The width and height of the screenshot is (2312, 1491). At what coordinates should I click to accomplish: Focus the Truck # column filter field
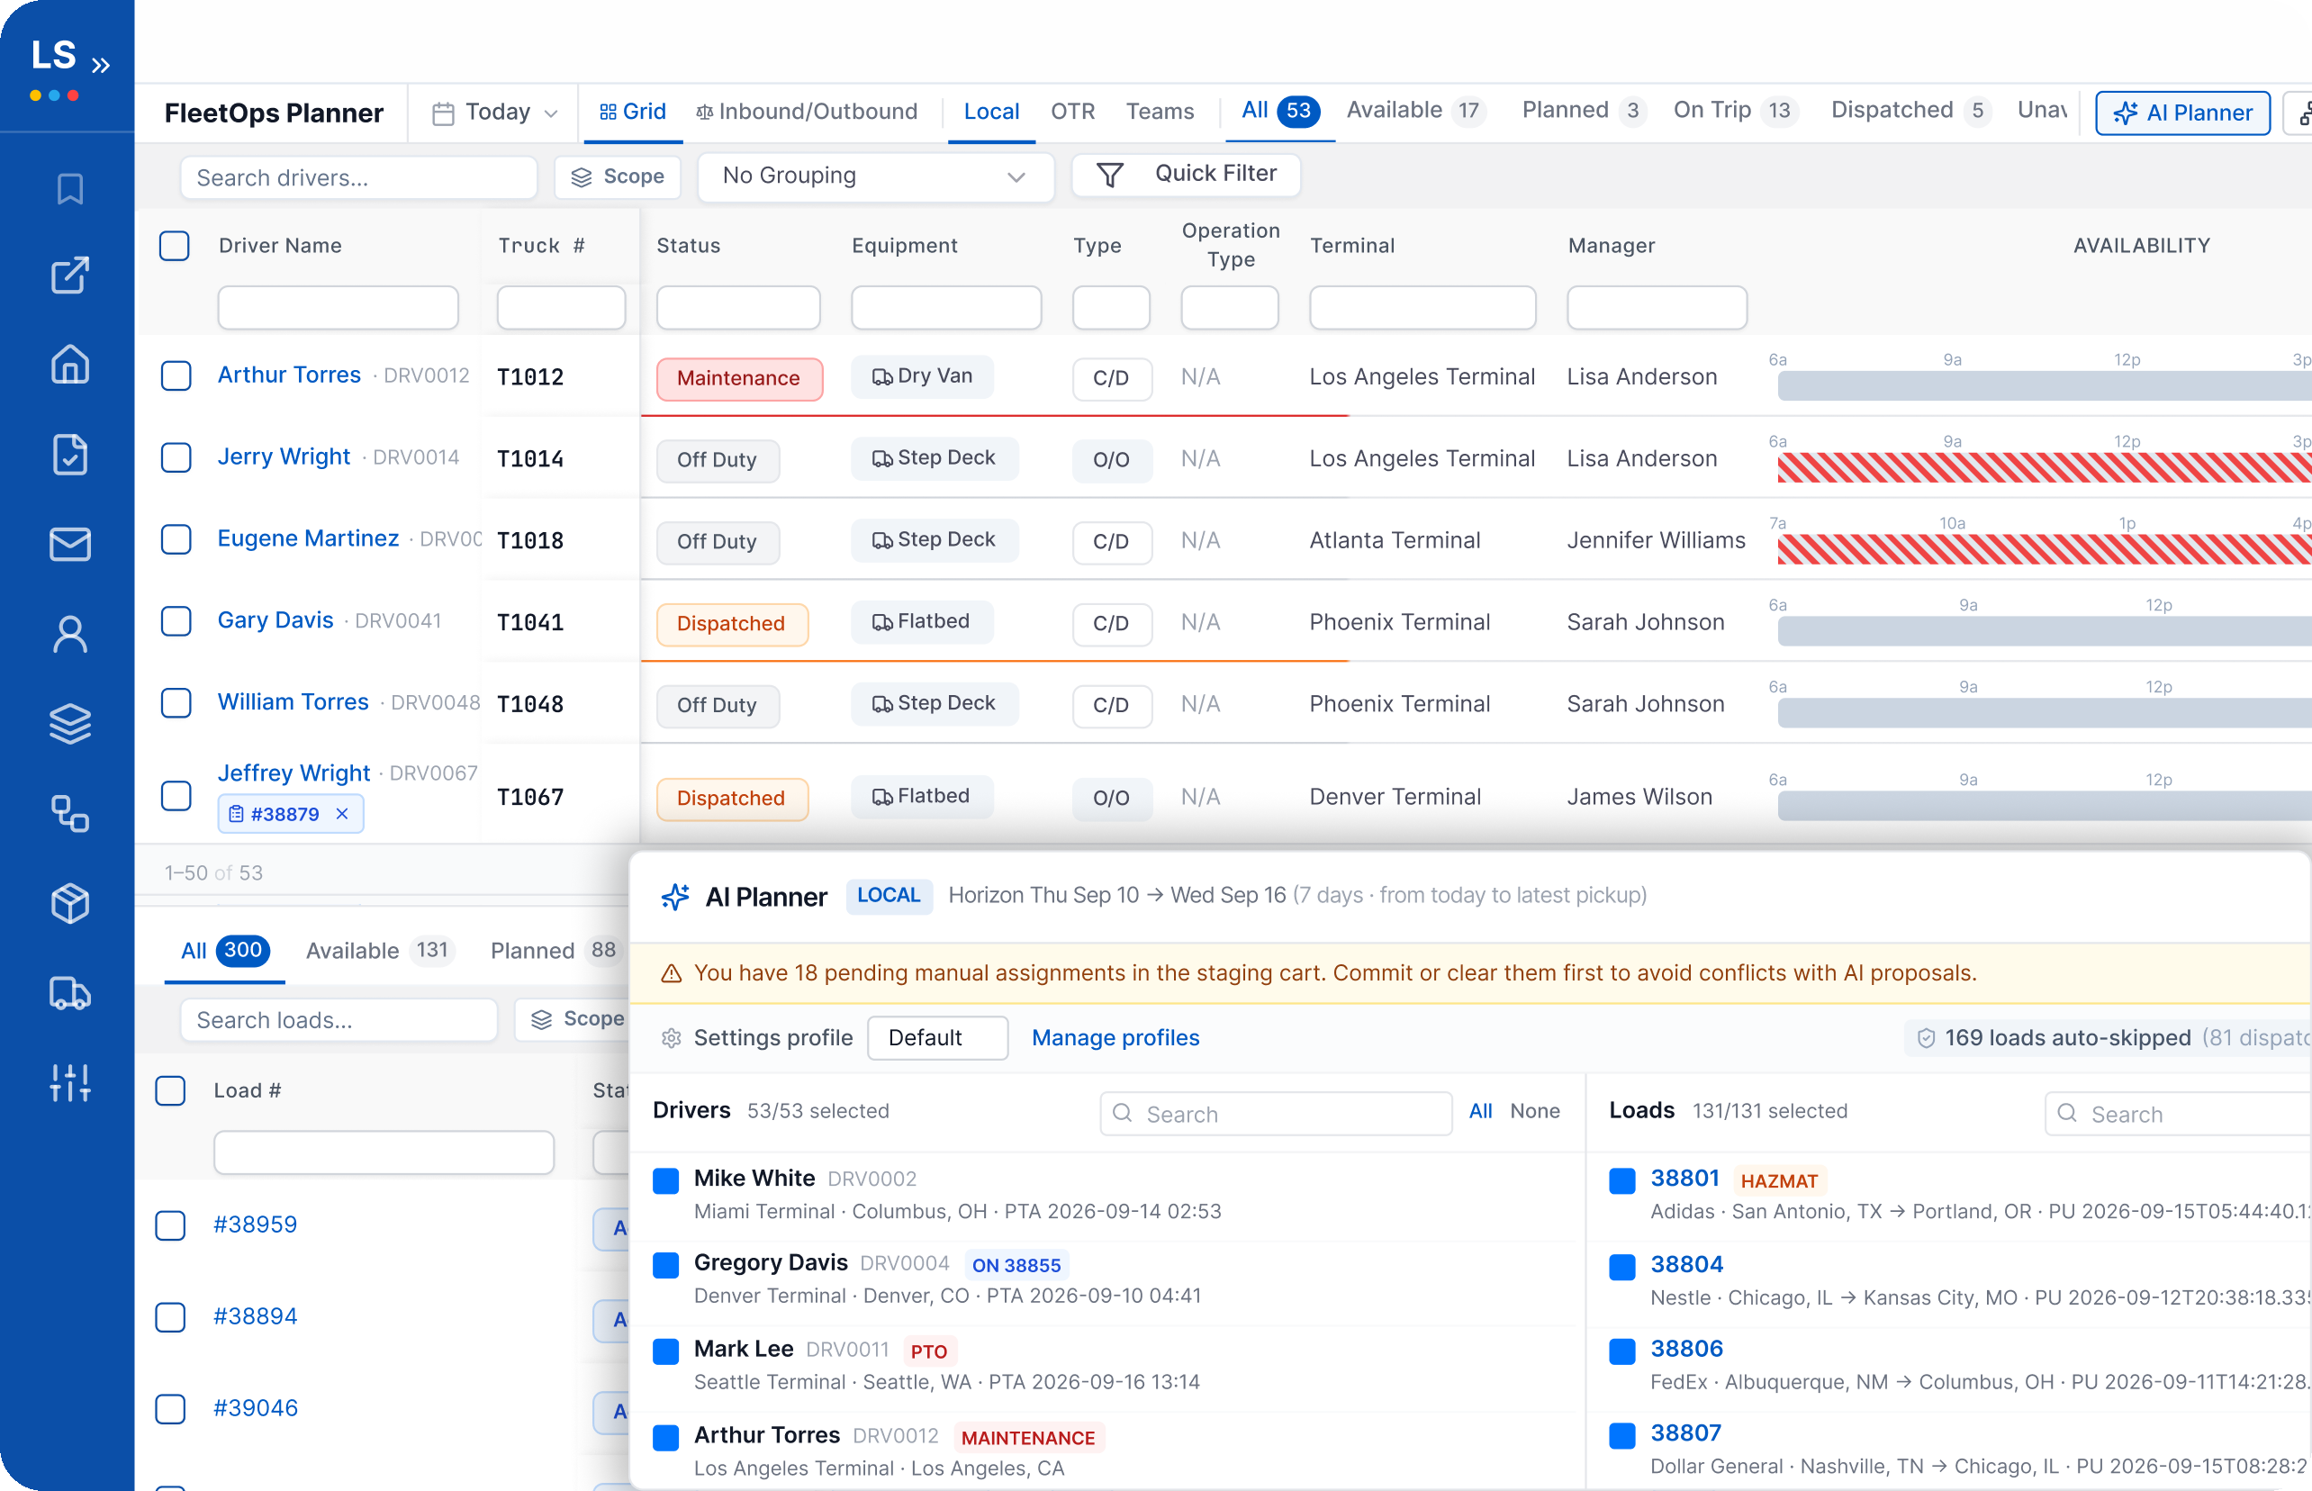pyautogui.click(x=561, y=308)
